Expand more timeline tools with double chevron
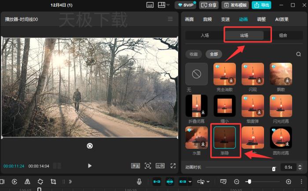Image resolution: width=308 pixels, height=191 pixels. coord(70,181)
